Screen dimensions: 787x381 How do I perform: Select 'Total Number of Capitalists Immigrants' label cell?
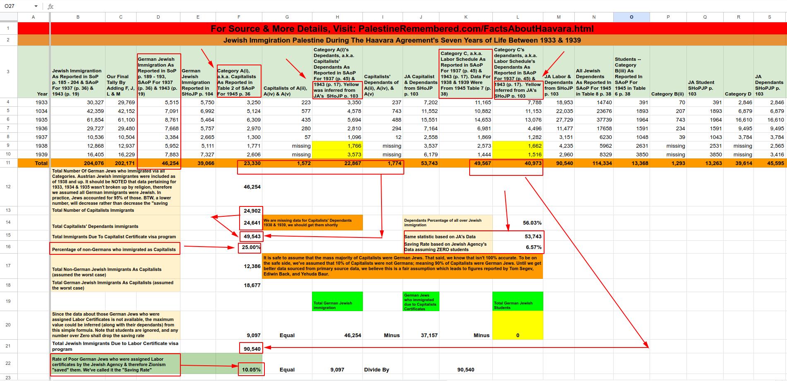(x=115, y=211)
